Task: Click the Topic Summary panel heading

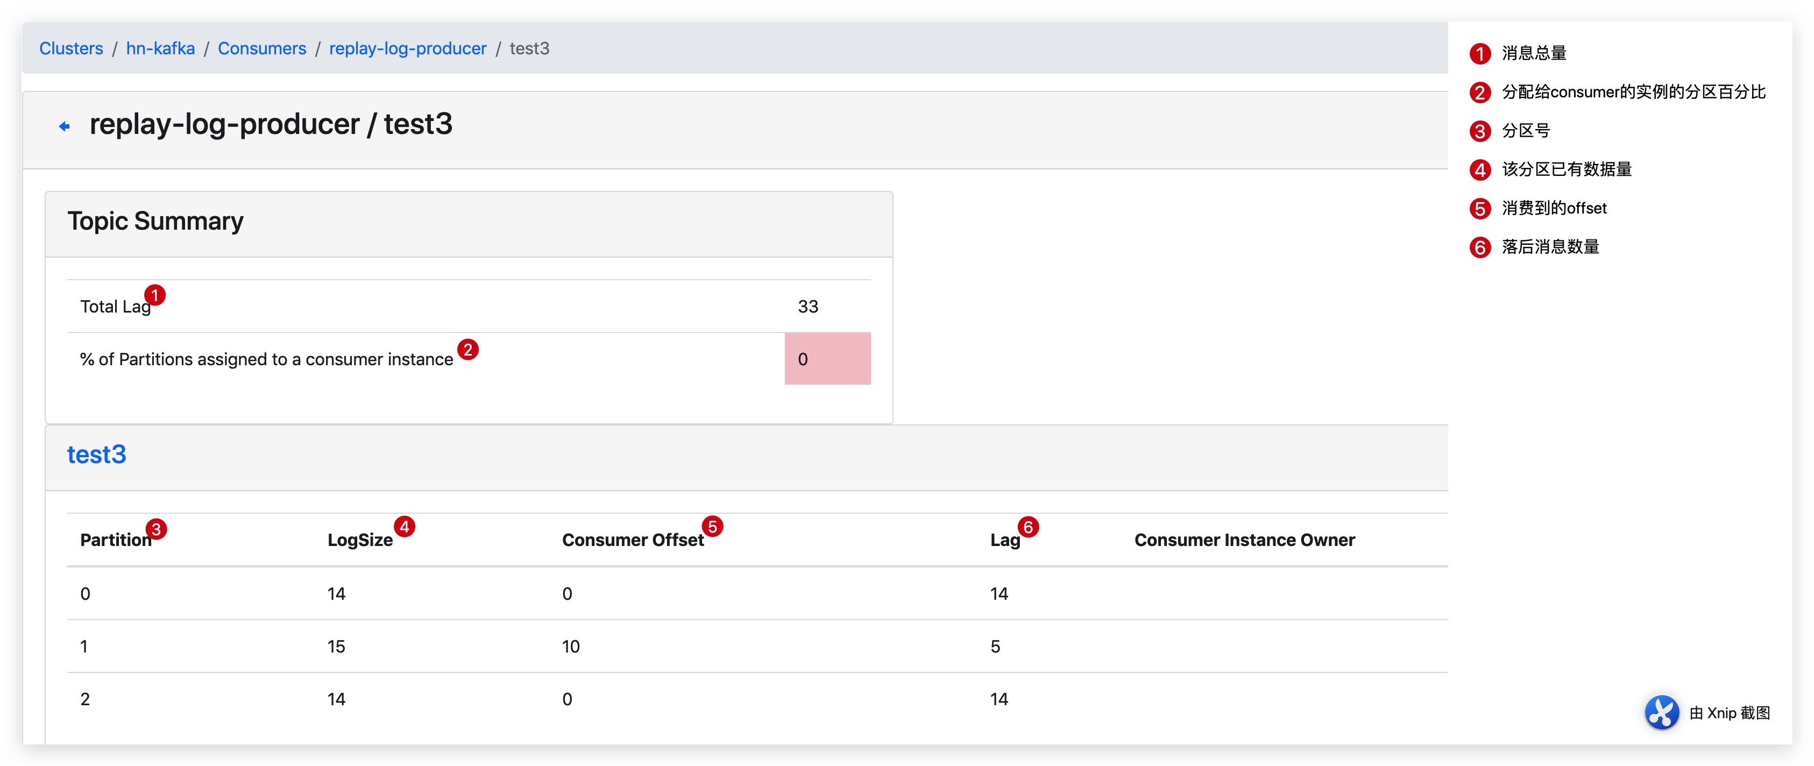Action: pyautogui.click(x=155, y=221)
